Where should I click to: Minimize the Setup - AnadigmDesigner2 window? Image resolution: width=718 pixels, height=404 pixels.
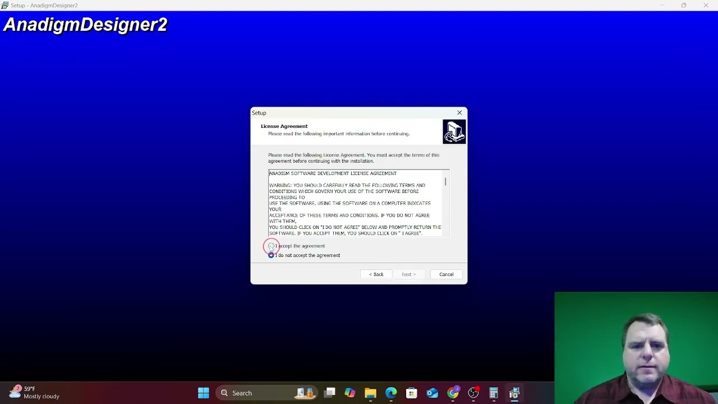pos(662,5)
